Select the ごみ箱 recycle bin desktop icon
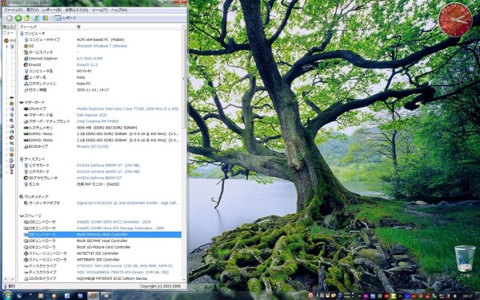The width and height of the screenshot is (480, 300). click(x=465, y=261)
